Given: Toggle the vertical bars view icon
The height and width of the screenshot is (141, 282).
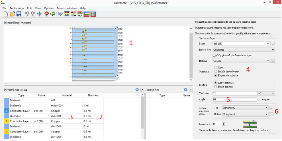Looking at the screenshot, I should pyautogui.click(x=93, y=14).
